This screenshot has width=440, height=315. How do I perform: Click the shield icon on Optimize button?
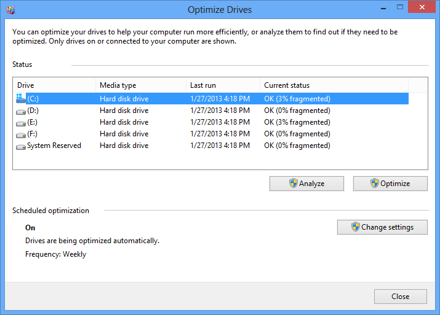point(375,183)
